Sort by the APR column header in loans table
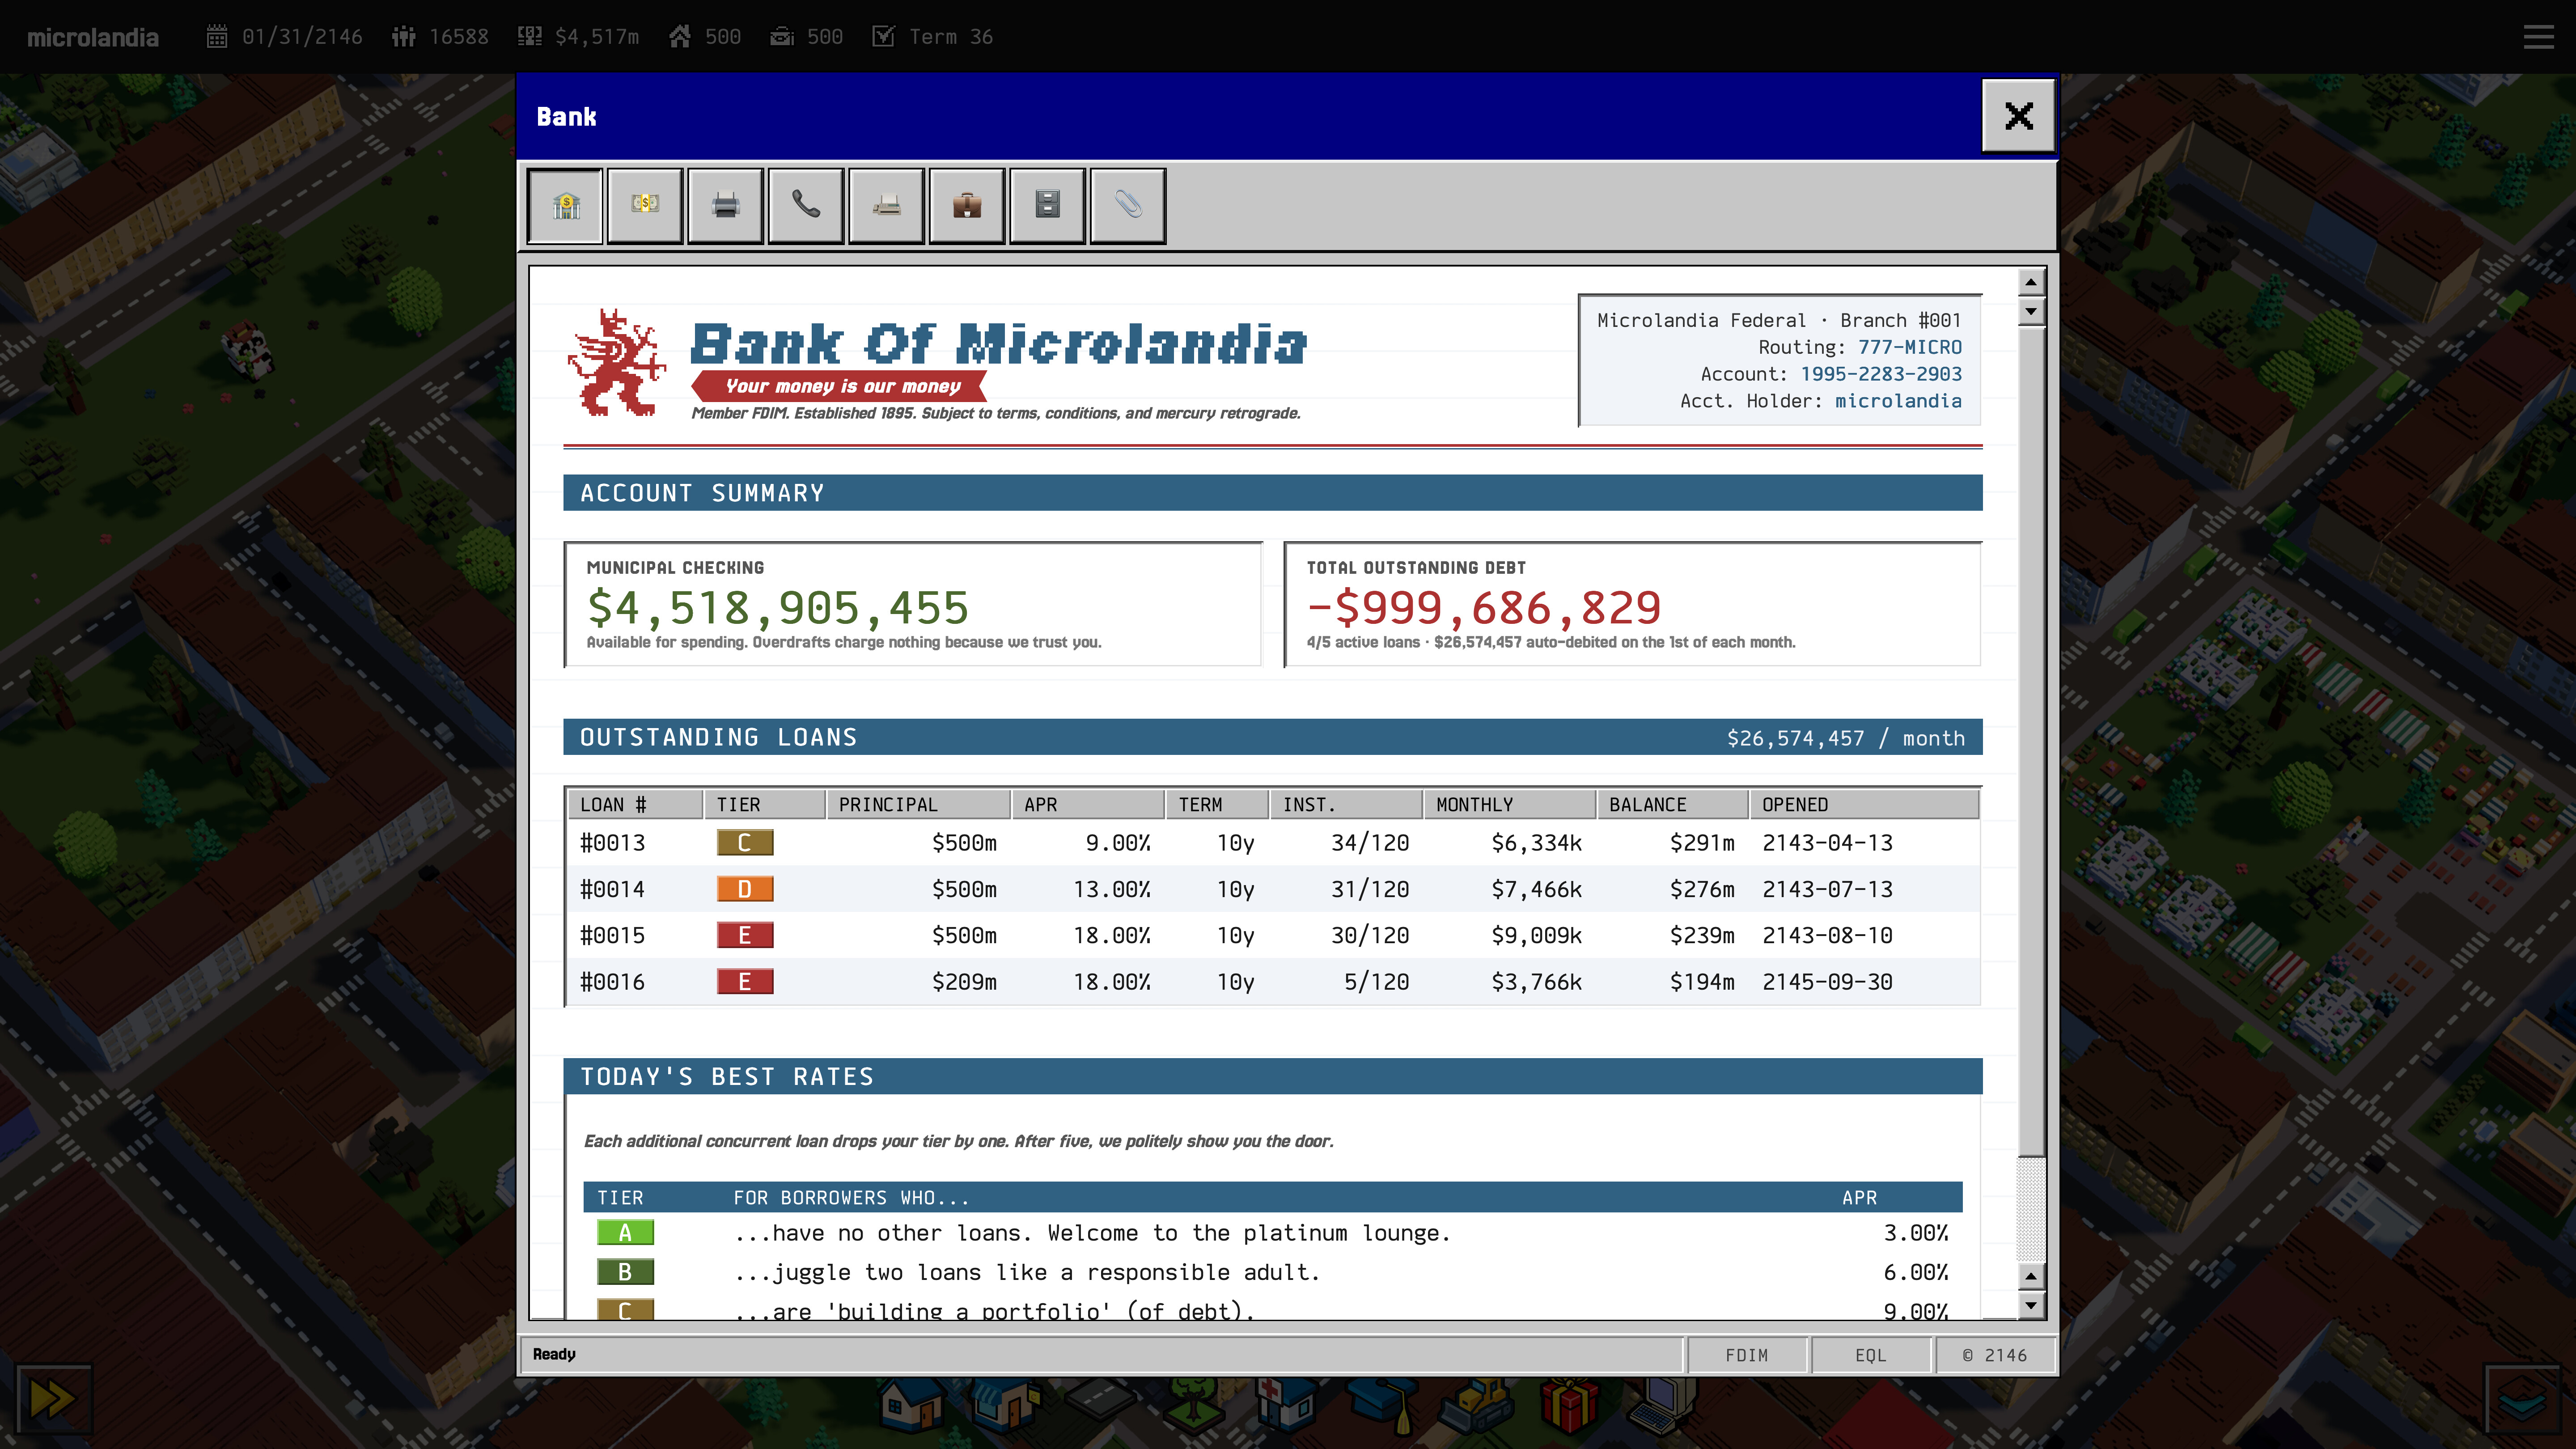 pos(1089,805)
